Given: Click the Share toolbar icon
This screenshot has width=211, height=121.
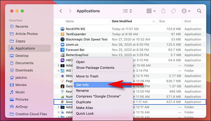Looking at the screenshot, I should pyautogui.click(x=163, y=11).
